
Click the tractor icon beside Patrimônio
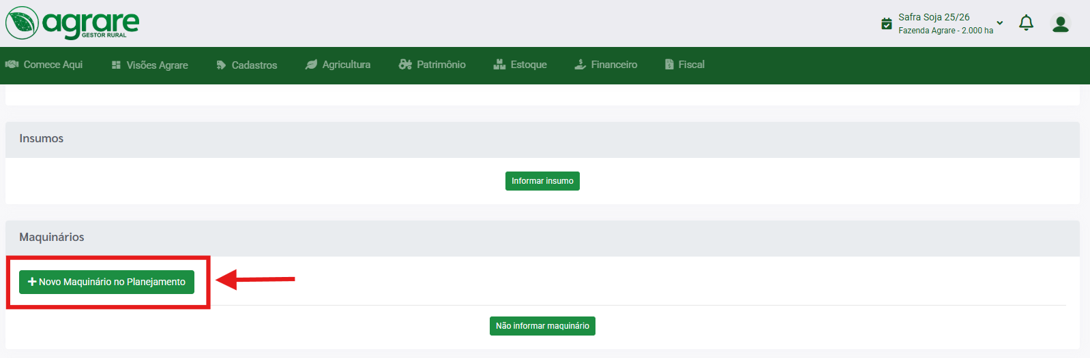click(x=405, y=65)
